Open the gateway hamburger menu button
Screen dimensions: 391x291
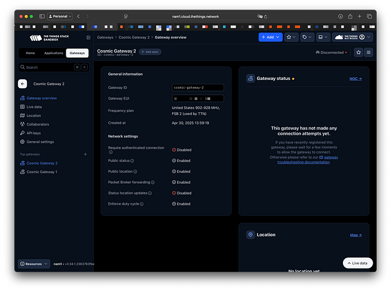pyautogui.click(x=369, y=53)
